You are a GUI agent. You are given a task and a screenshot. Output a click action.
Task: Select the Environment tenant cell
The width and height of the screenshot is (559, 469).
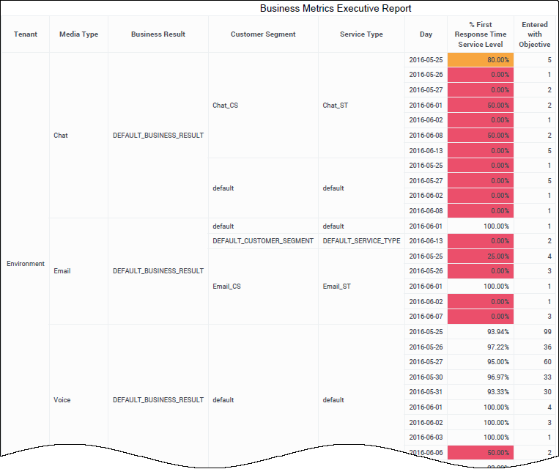(26, 264)
